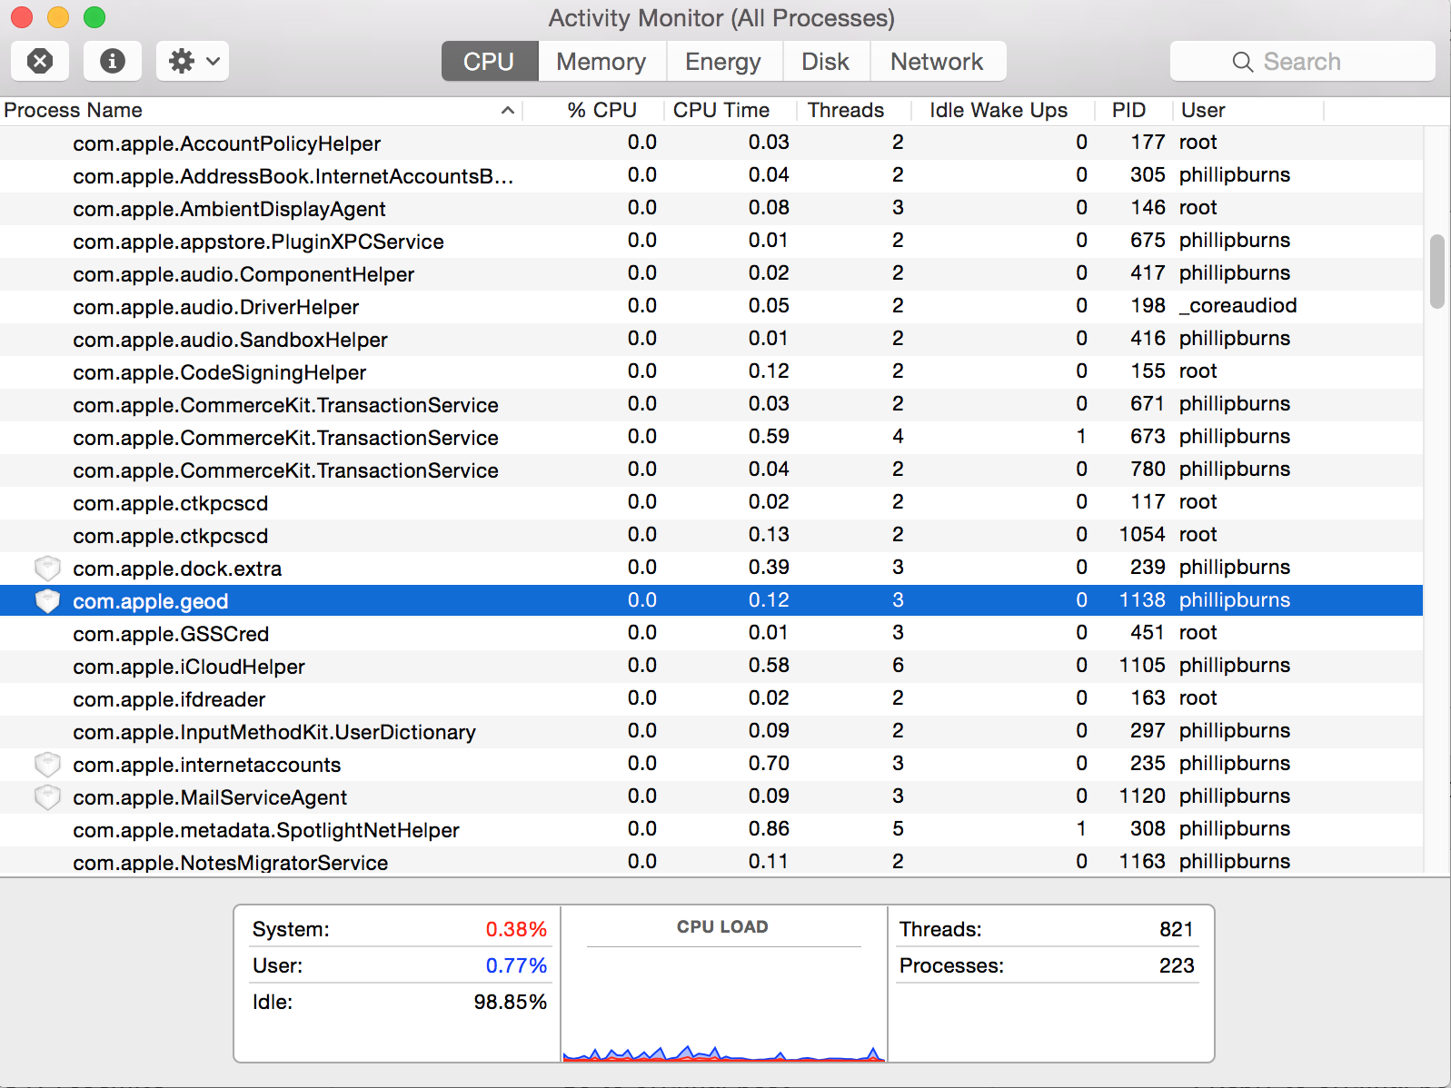This screenshot has width=1451, height=1088.
Task: Select com.apple.audio.ComponentHelper process
Action: (711, 274)
